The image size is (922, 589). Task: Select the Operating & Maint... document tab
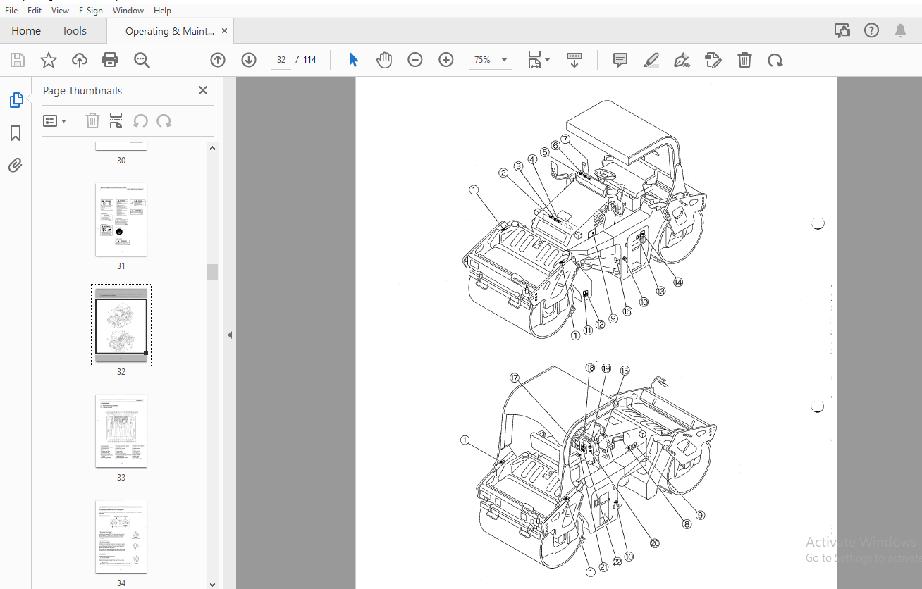pos(169,31)
